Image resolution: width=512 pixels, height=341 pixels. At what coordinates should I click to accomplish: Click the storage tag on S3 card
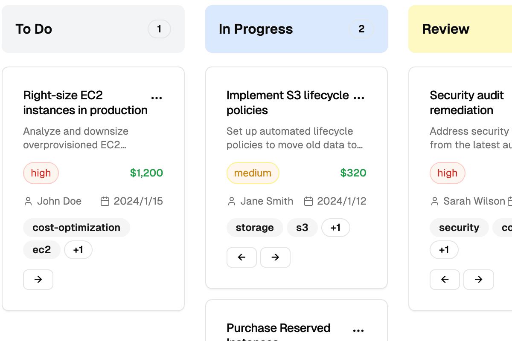pyautogui.click(x=255, y=228)
